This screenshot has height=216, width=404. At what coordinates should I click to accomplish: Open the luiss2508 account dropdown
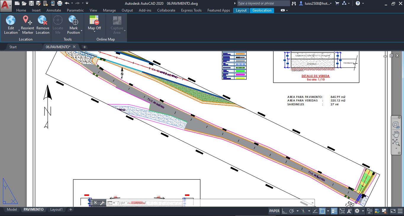coord(316,3)
